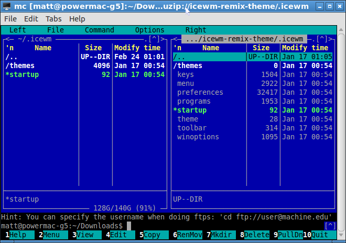Close the mc terminal window
The width and height of the screenshot is (346, 243).
(x=340, y=7)
